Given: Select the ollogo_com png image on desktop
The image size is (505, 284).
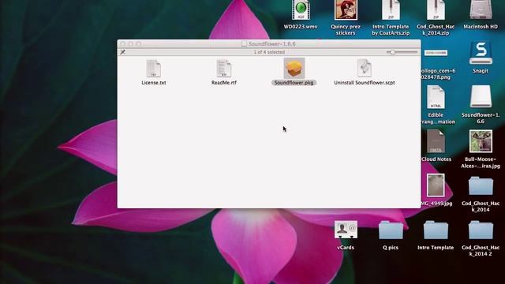Looking at the screenshot, I should (436, 53).
